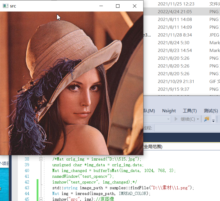220x201 pixels.
Task: Close the src image window
Action: point(135,6)
